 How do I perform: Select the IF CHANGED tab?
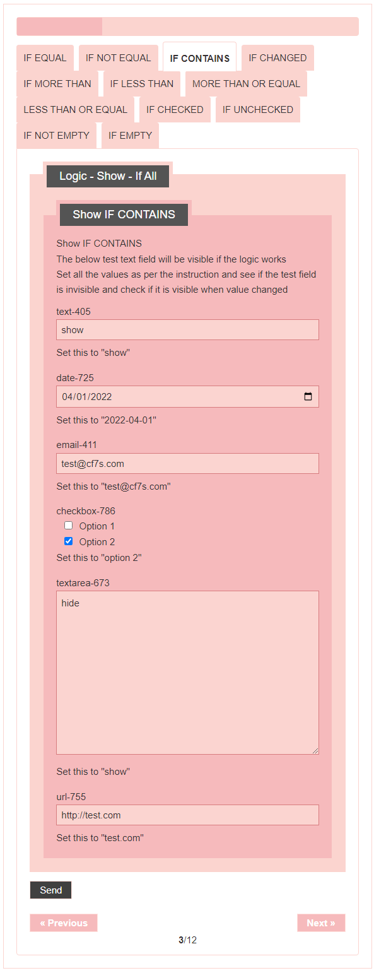278,58
